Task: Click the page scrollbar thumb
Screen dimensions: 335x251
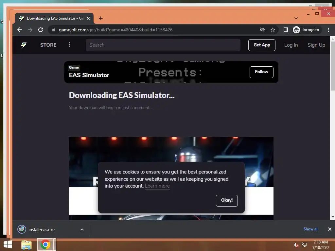Action: tap(332, 66)
